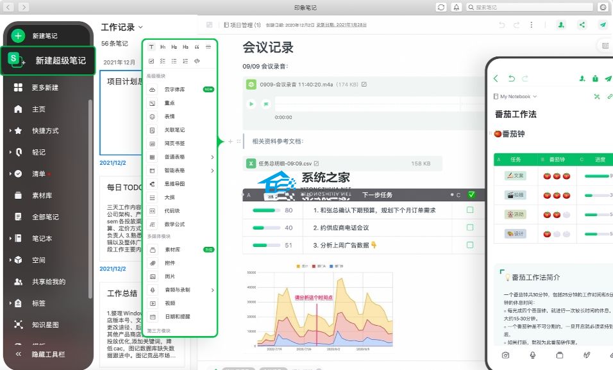Apply Heading 3 from the block menu
Screen dimensions: 613x370
coord(186,47)
